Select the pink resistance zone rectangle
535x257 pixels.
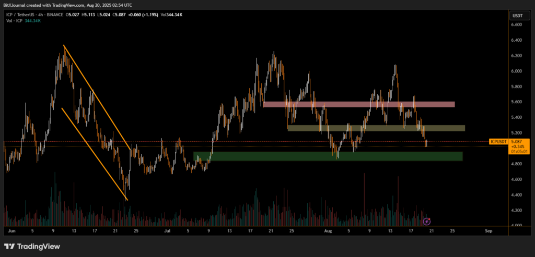pos(359,104)
